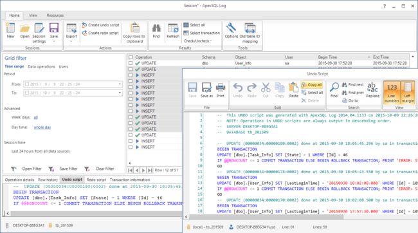Open the Row history tab

[48, 180]
